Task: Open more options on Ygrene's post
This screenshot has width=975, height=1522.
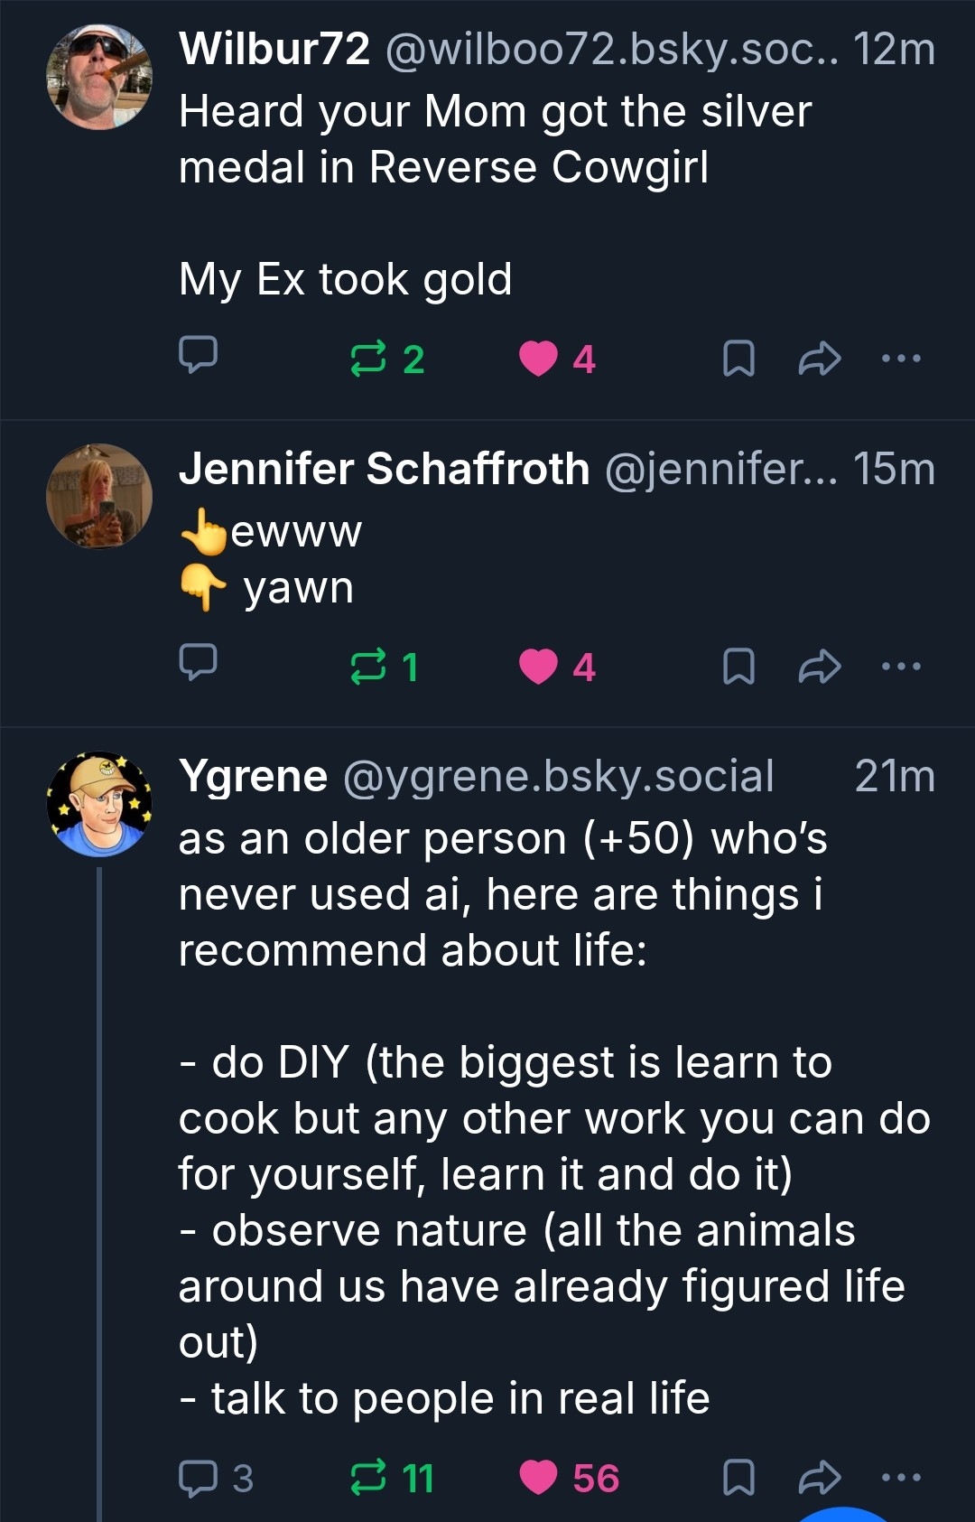Action: pyautogui.click(x=901, y=1478)
